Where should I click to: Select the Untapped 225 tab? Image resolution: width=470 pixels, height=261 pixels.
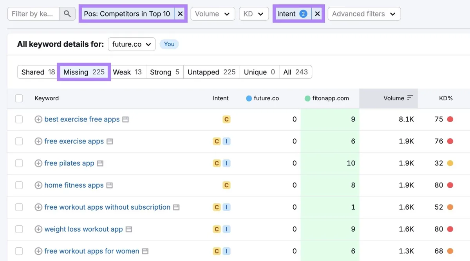click(x=211, y=72)
